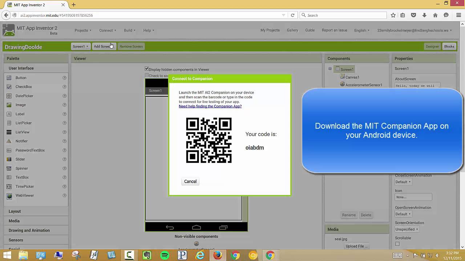Open the Gallery page

pyautogui.click(x=292, y=30)
